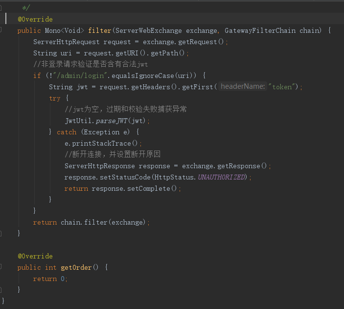Click the @Override annotation above filter method

tap(35, 19)
